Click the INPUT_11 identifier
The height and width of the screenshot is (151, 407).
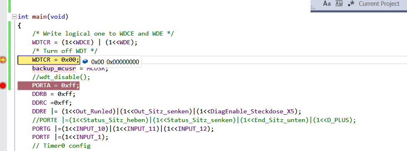[141, 129]
